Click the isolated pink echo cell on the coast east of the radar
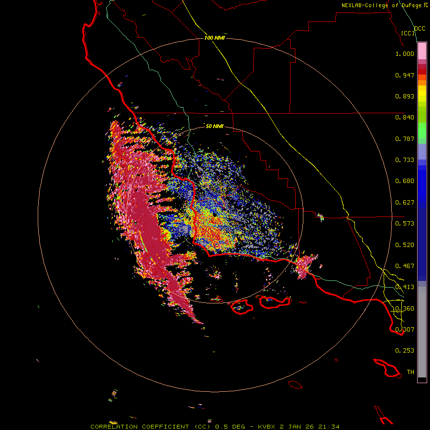 304,266
